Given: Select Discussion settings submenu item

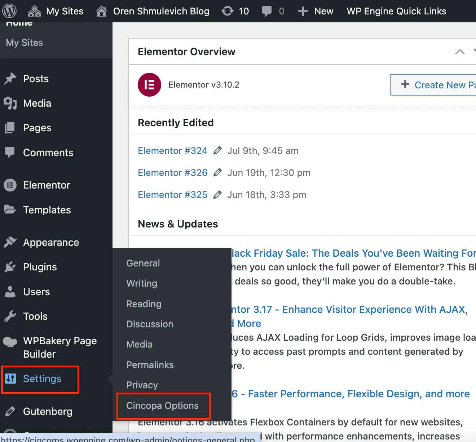Looking at the screenshot, I should (150, 324).
